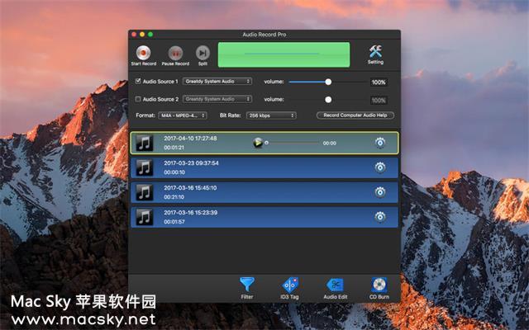The height and width of the screenshot is (330, 529).
Task: Click the Audio Source 1 volume 100% field
Action: tap(379, 82)
